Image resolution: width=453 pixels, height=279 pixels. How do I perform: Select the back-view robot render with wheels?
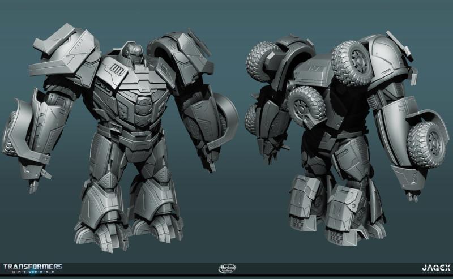[347, 138]
